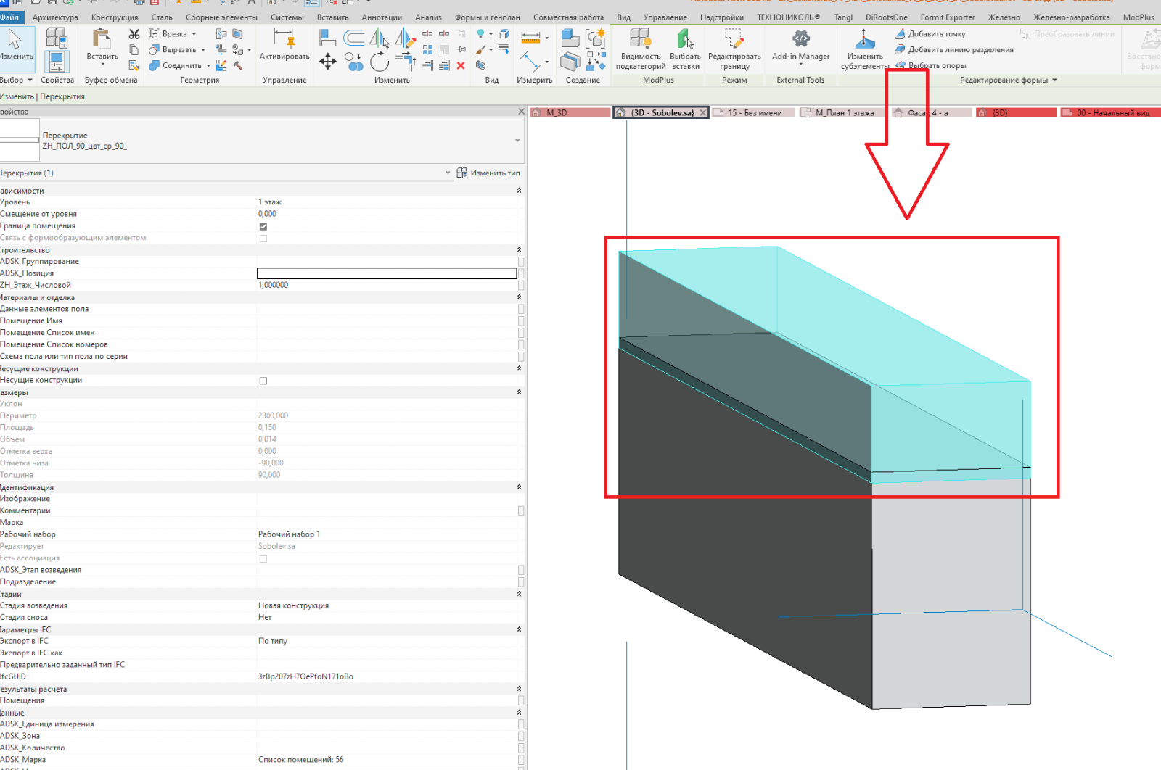Viewport: 1161px width, 770px height.
Task: Open the Конструкция ribbon tab
Action: [115, 17]
